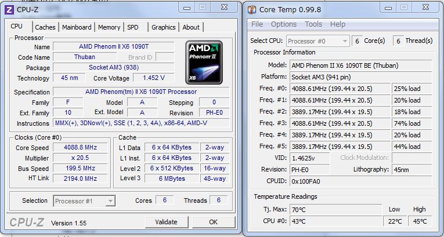This screenshot has width=444, height=237.
Task: Show the Graphics tab
Action: (x=163, y=27)
